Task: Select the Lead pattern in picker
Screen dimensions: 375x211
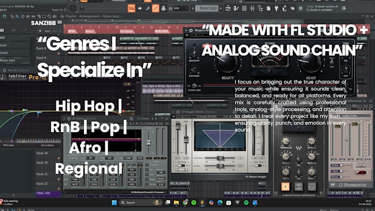Action: tap(15, 45)
